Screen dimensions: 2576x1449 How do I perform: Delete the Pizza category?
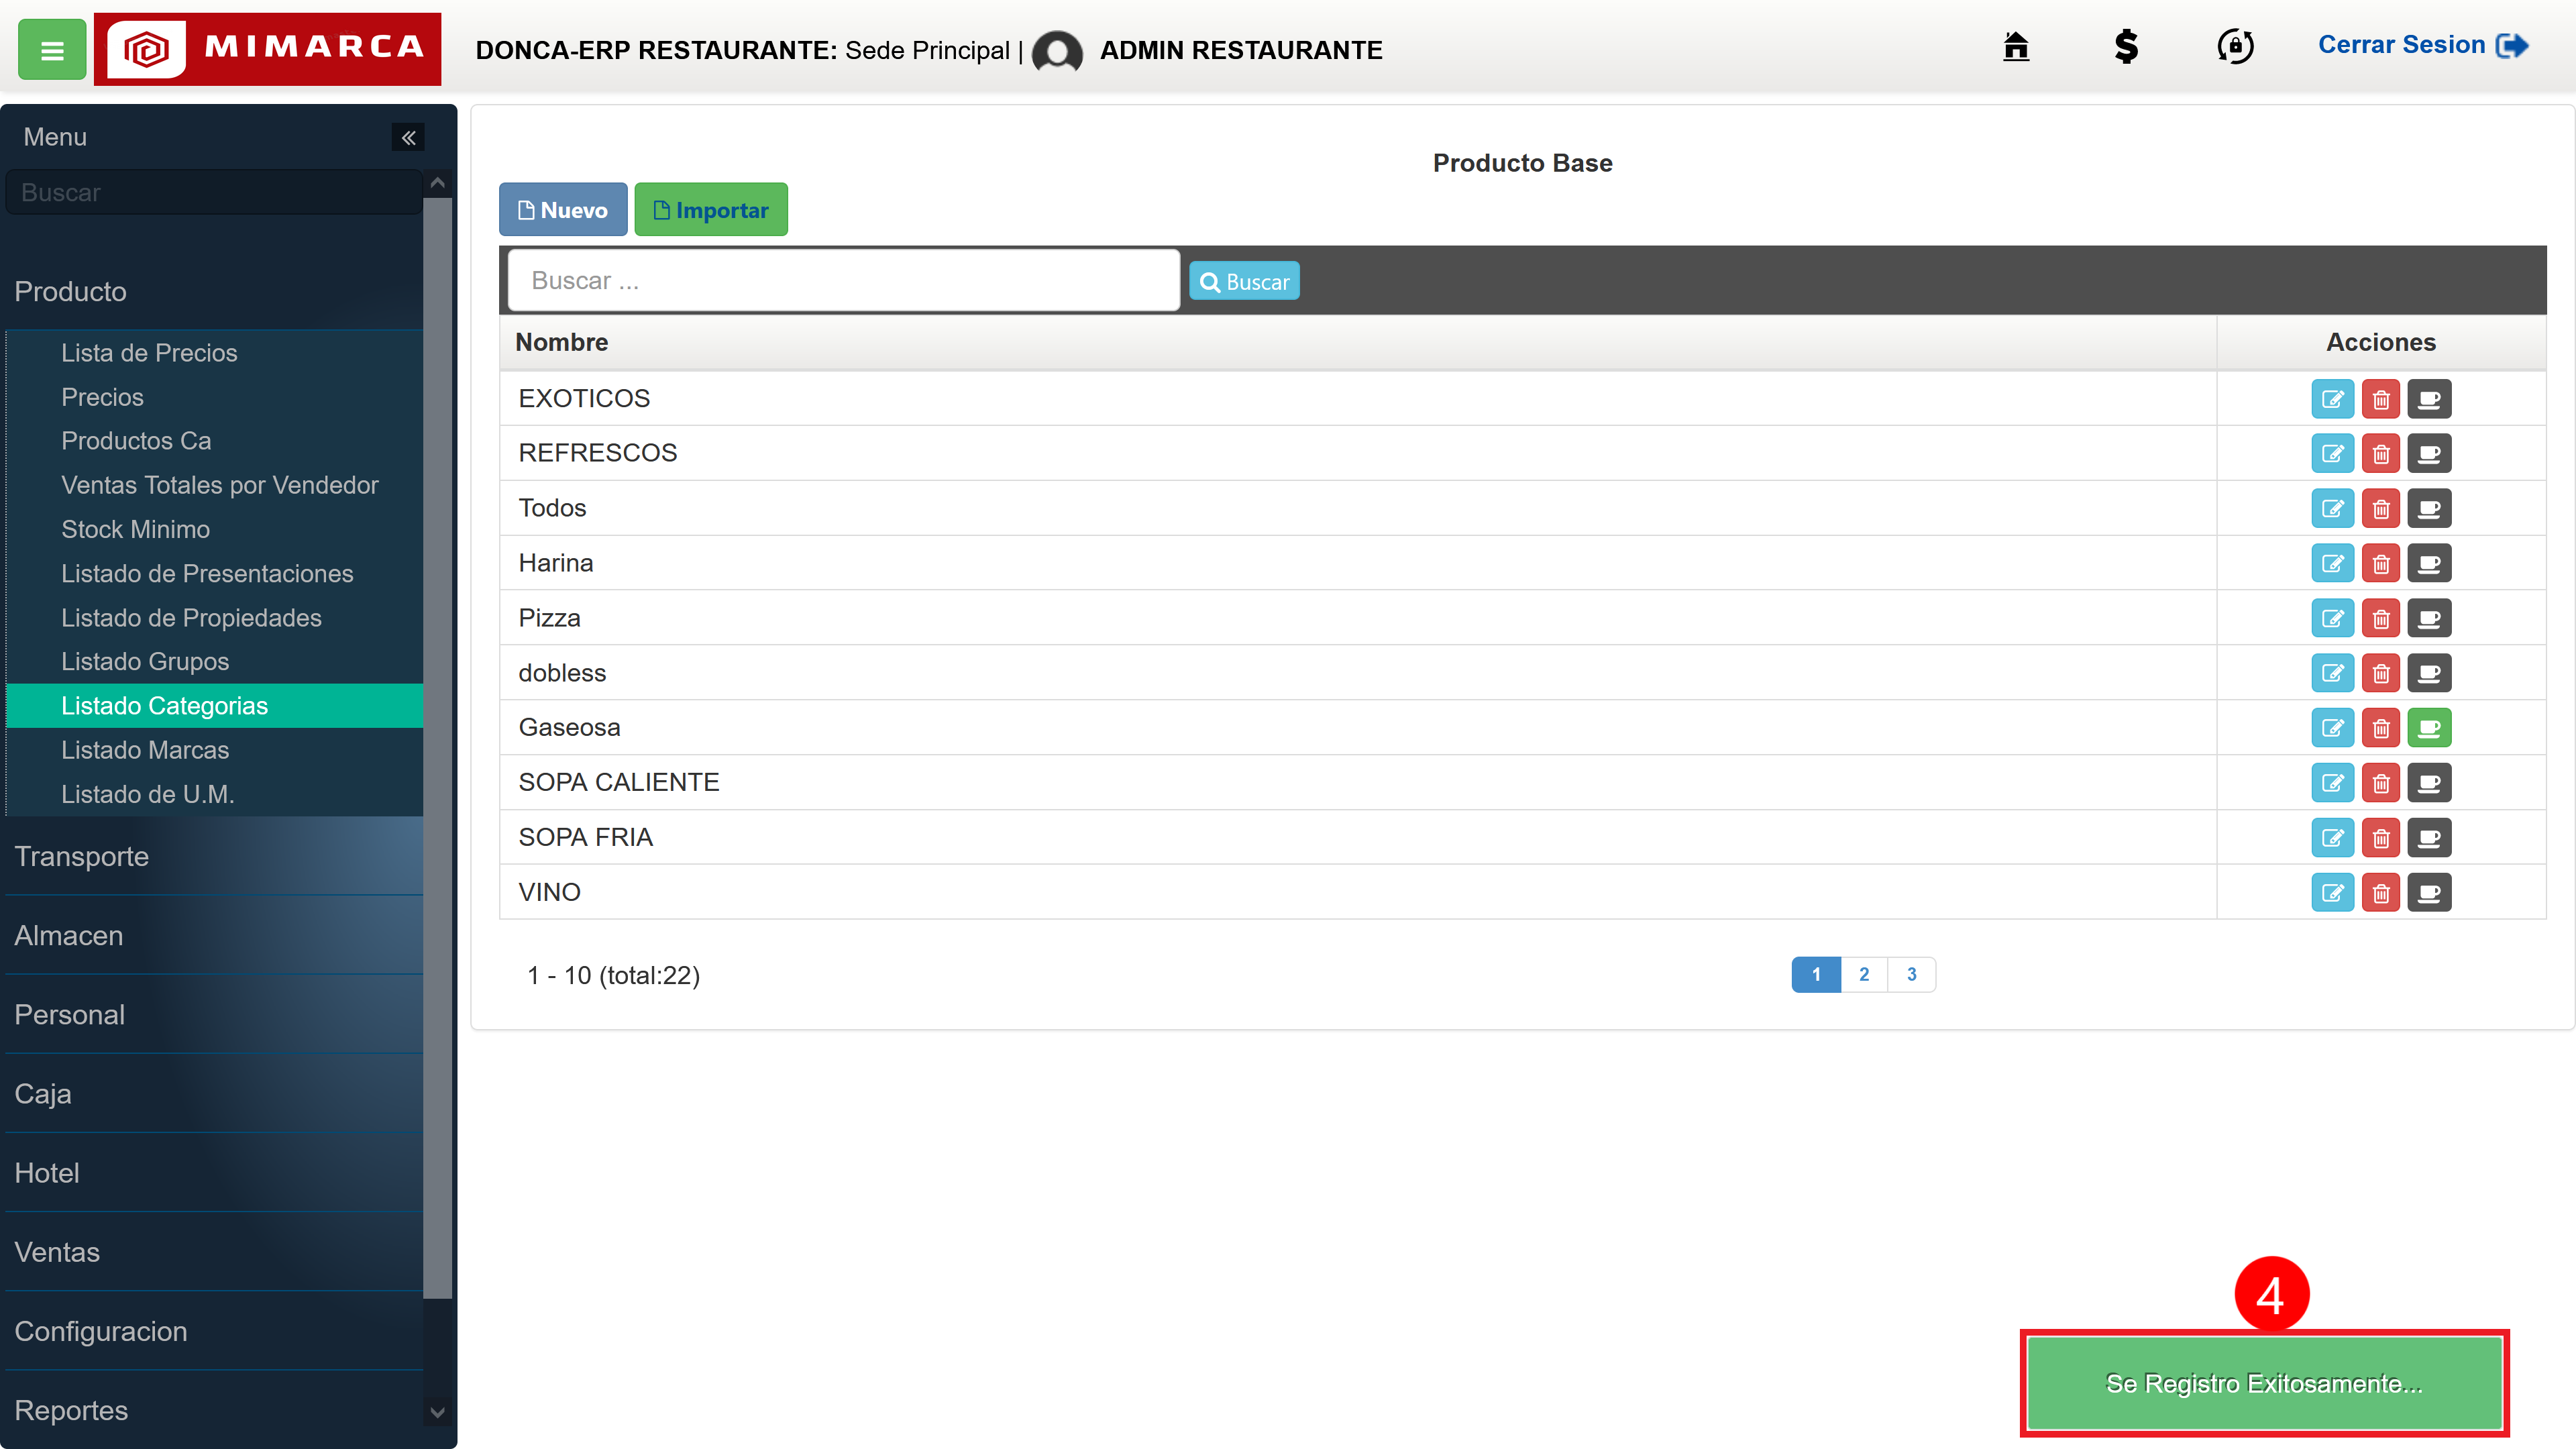tap(2381, 619)
